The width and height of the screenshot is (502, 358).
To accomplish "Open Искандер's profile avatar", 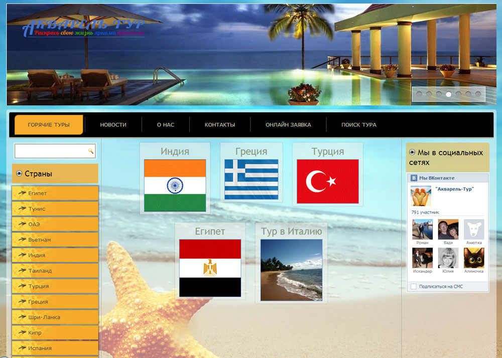I will 422,258.
